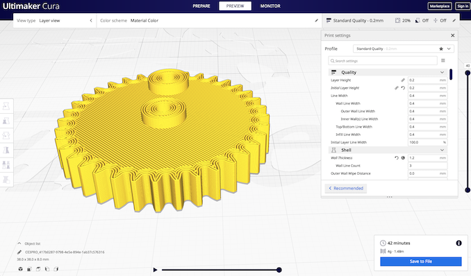Switch to right side view cube icon

(x=56, y=269)
